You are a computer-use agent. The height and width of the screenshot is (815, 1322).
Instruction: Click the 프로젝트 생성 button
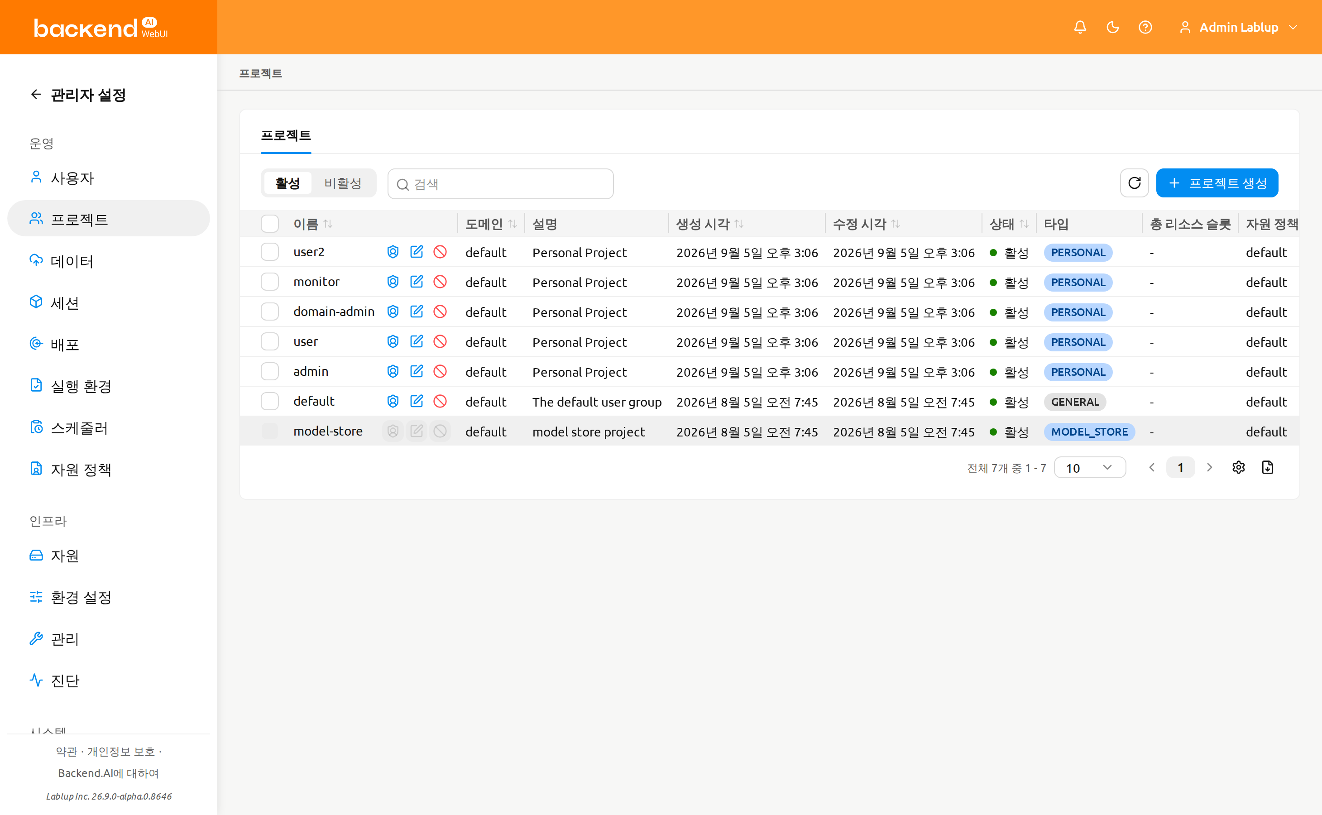(x=1217, y=183)
